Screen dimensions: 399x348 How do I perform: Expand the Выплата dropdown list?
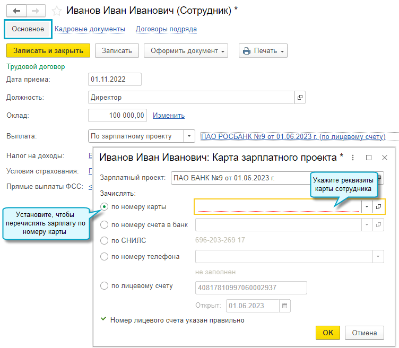tap(189, 136)
